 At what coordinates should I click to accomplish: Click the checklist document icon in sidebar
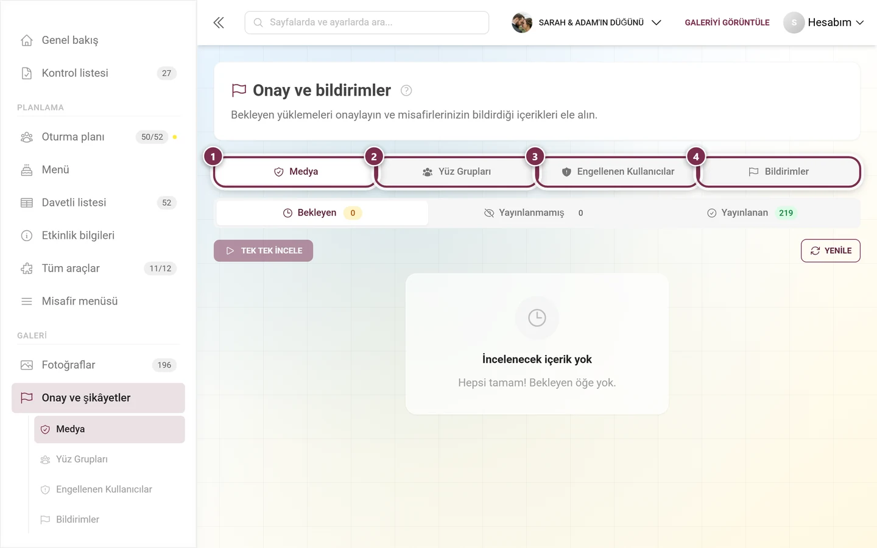point(27,73)
